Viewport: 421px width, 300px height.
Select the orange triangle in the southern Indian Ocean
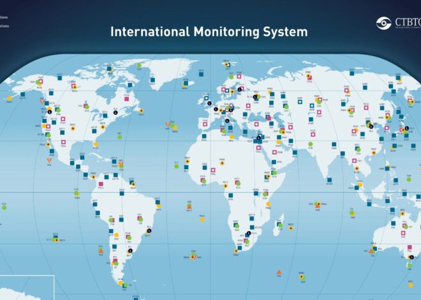click(279, 273)
